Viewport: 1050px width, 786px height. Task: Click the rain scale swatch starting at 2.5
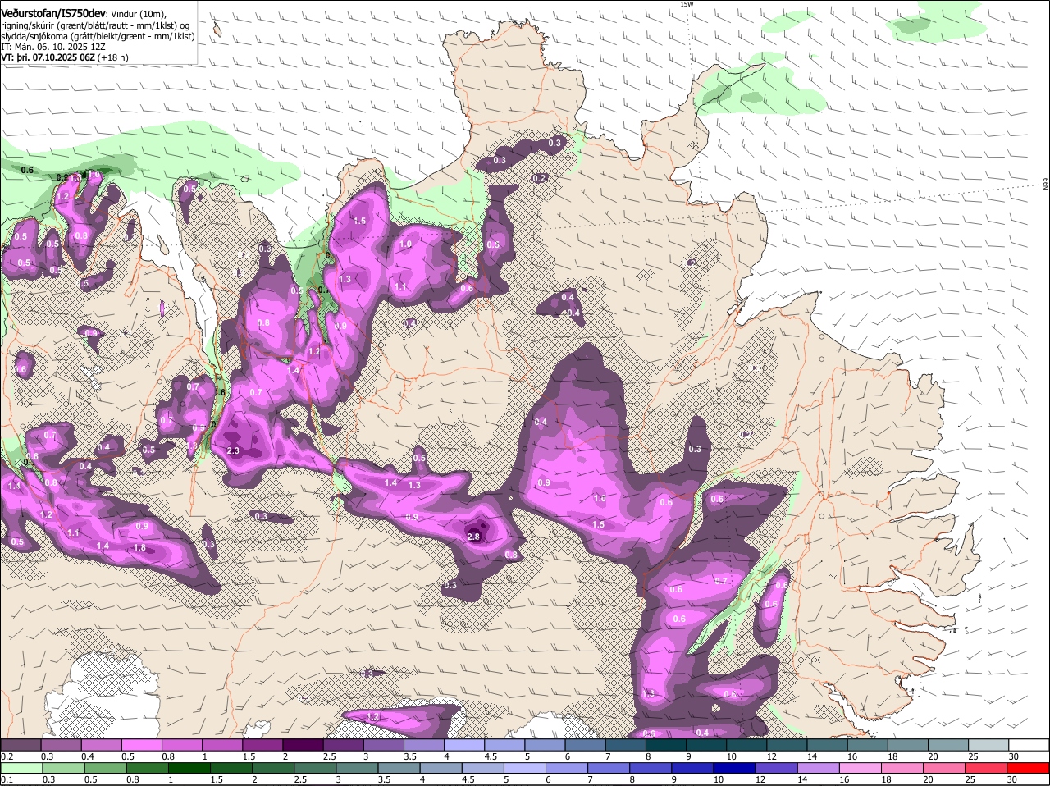click(x=316, y=769)
